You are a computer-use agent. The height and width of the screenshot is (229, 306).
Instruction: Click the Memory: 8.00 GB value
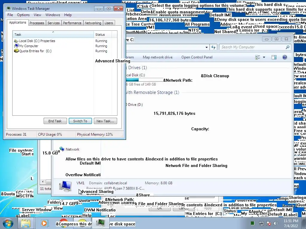[x=166, y=183]
